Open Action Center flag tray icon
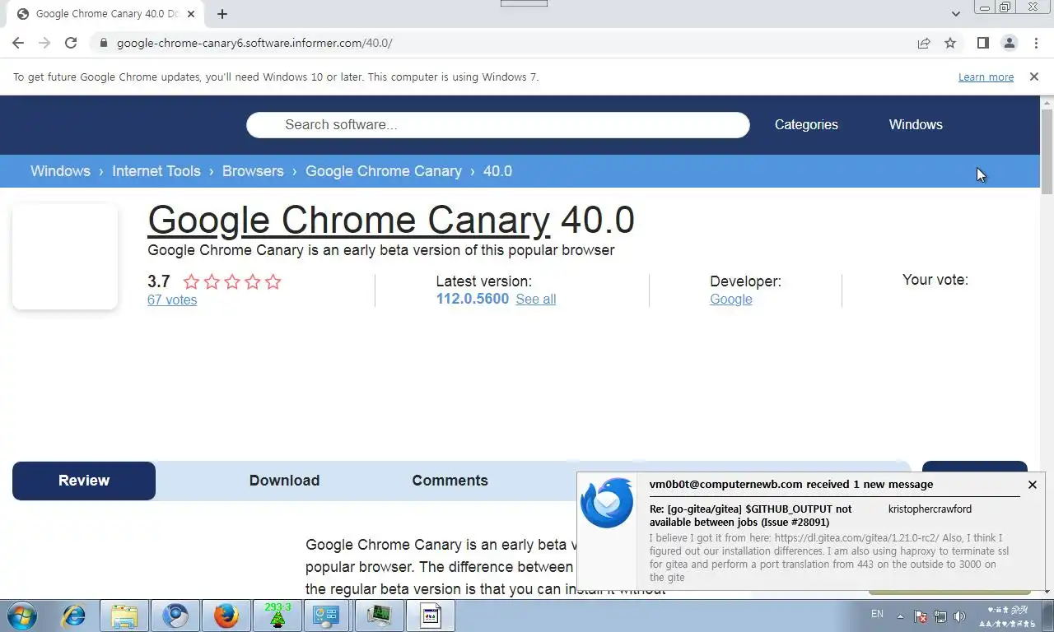Viewport: 1054px width, 632px height. pos(921,616)
